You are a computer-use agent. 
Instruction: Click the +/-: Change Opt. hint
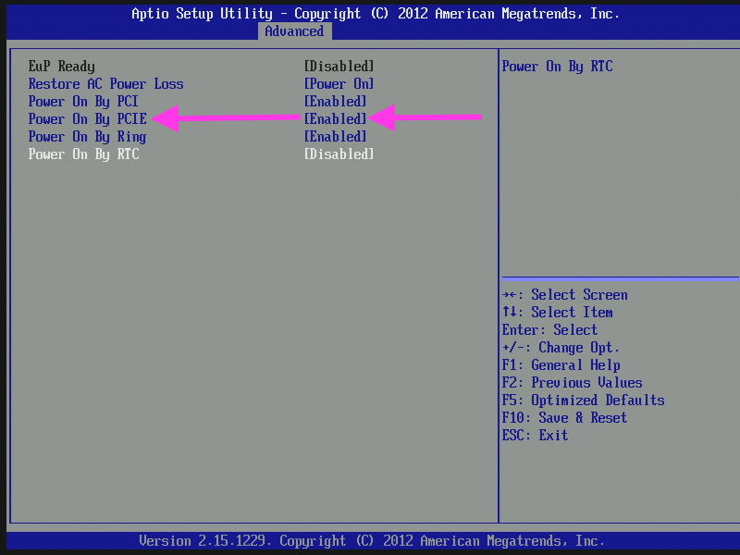pos(561,348)
